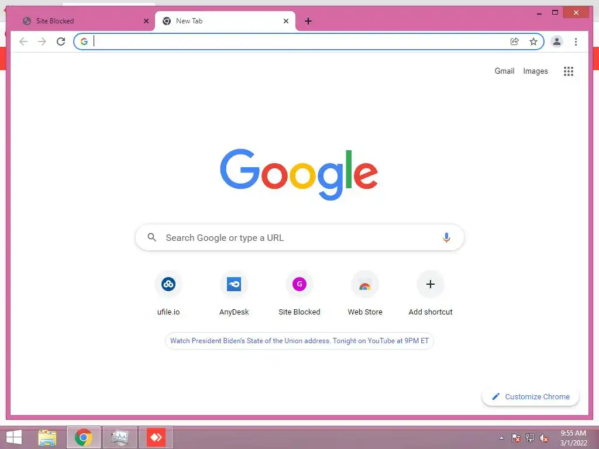Image resolution: width=599 pixels, height=449 pixels.
Task: Click the Google icon in address bar
Action: point(84,42)
